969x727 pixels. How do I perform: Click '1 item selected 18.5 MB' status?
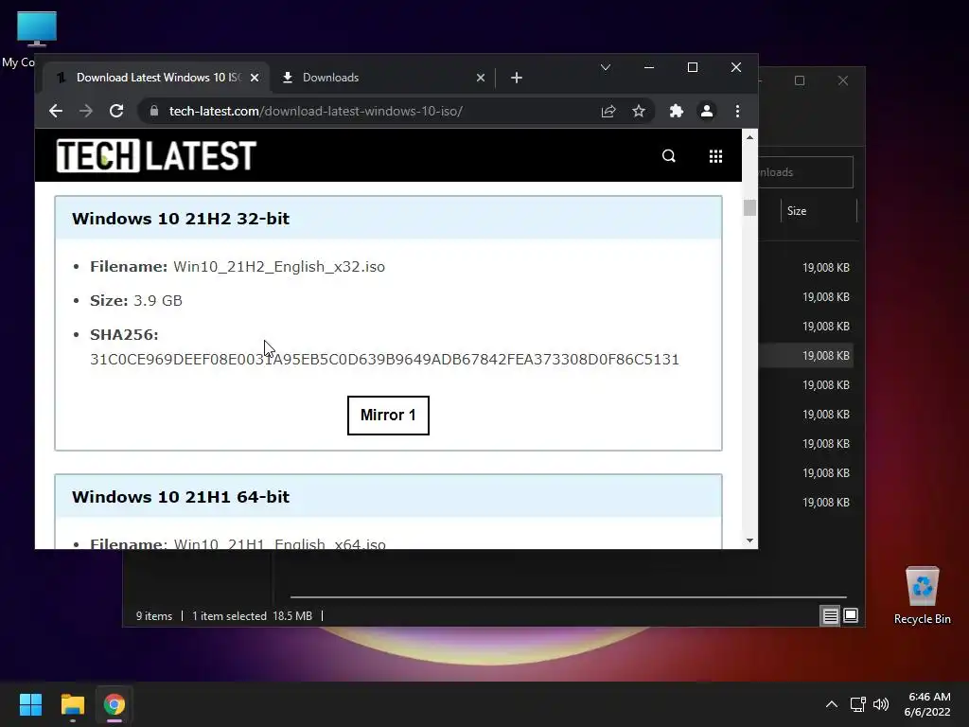[x=252, y=616]
